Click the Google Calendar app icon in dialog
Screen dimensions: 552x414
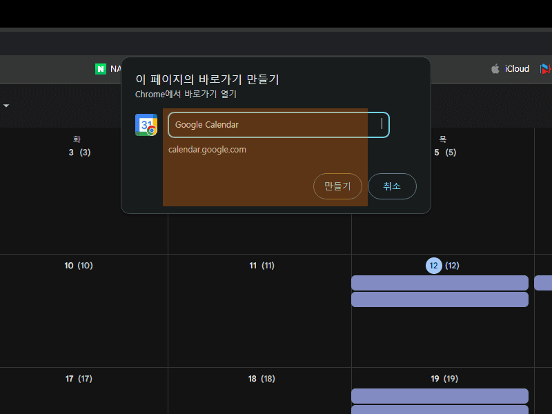146,125
